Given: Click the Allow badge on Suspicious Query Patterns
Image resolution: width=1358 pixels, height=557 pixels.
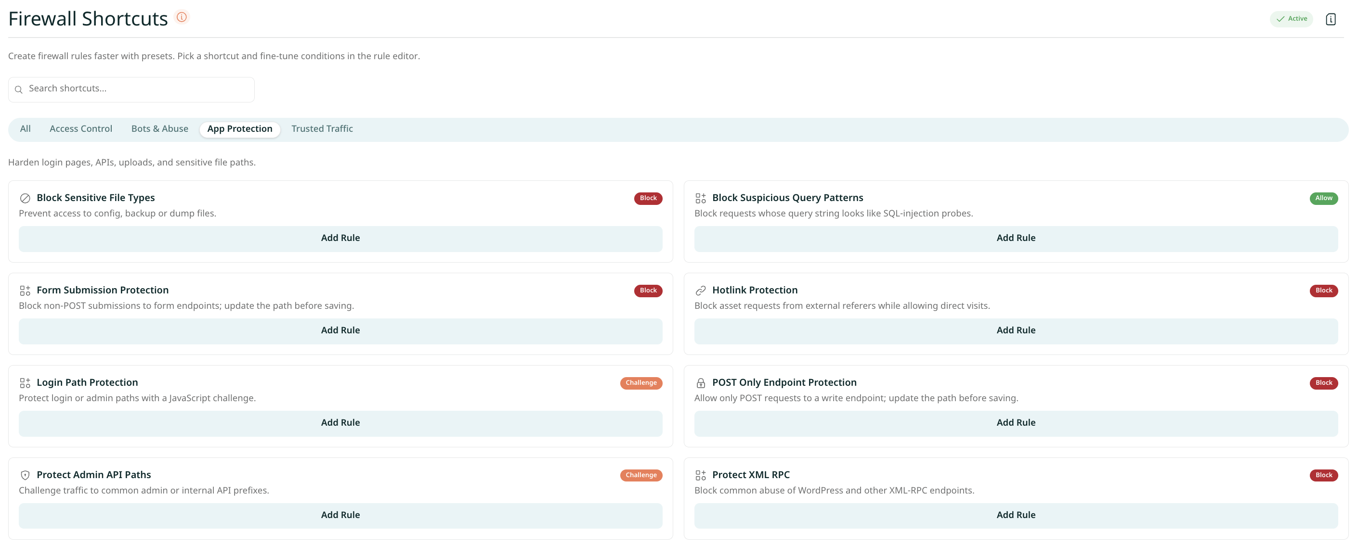Looking at the screenshot, I should (1324, 198).
